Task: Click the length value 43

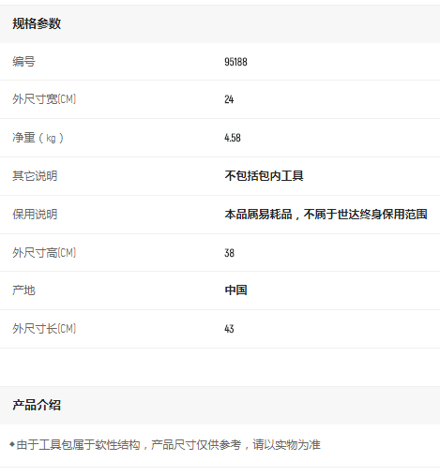Action: tap(229, 329)
